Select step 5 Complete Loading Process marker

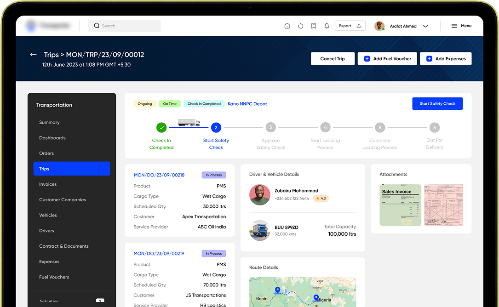click(380, 128)
